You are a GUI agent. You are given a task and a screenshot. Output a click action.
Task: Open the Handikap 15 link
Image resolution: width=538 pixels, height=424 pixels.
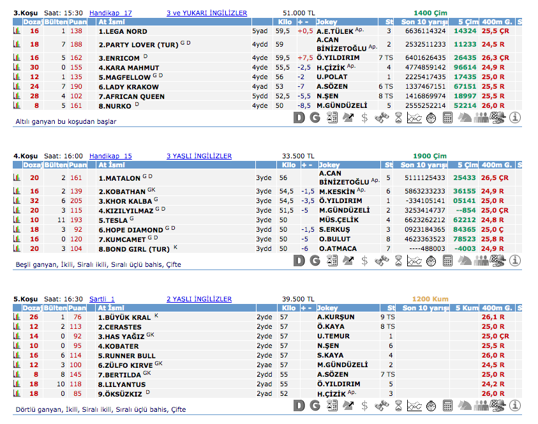click(110, 156)
